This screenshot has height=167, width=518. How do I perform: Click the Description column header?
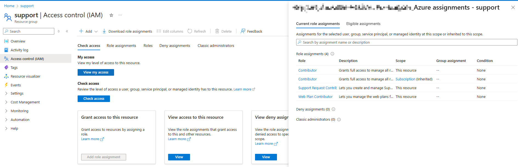tap(348, 61)
